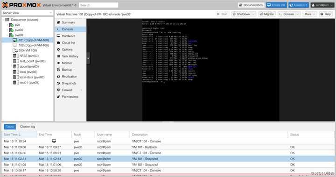Collapse the Datacenter tree node

click(3, 20)
